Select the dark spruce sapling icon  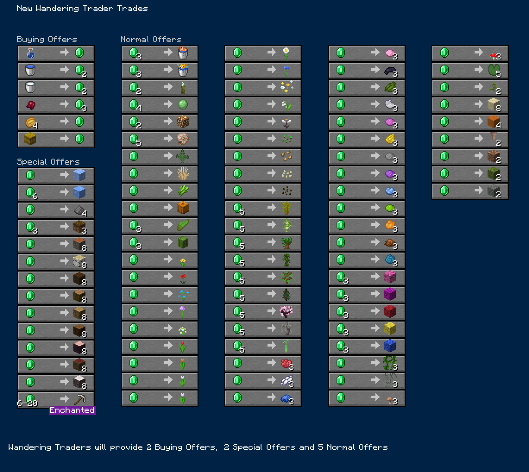tap(287, 294)
